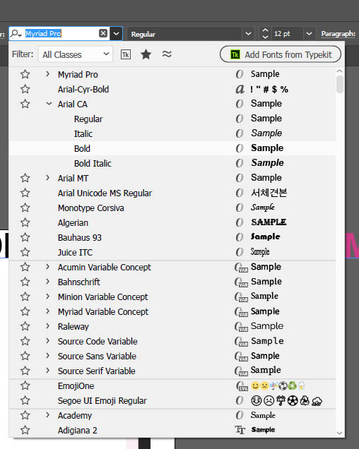The height and width of the screenshot is (449, 359).
Task: Expand the Minion Variable Concept family
Action: pyautogui.click(x=47, y=297)
